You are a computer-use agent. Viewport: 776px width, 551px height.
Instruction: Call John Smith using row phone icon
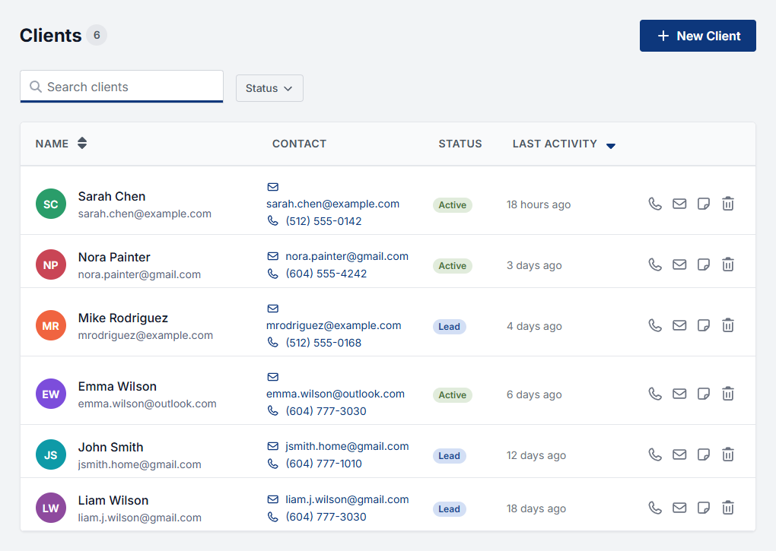[x=655, y=454]
